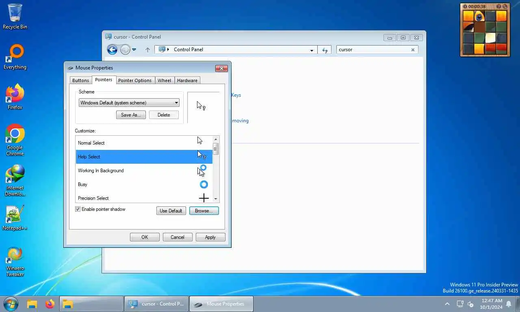Click the Forward arrow in Control Panel
The width and height of the screenshot is (520, 312).
pyautogui.click(x=125, y=50)
